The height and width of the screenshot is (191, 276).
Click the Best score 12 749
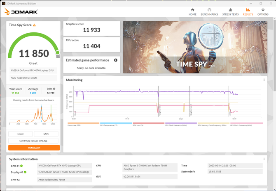click(x=51, y=93)
